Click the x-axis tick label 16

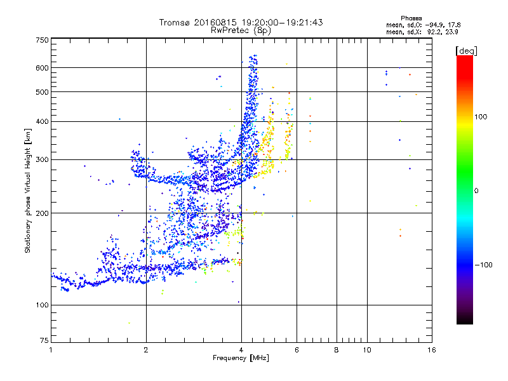(x=432, y=350)
